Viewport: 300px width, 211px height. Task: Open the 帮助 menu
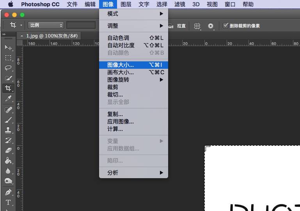pyautogui.click(x=248, y=4)
